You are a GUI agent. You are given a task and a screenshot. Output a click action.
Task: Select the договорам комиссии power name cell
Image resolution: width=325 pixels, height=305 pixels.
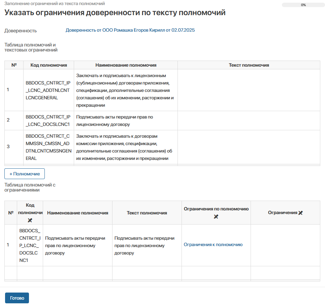126,147
